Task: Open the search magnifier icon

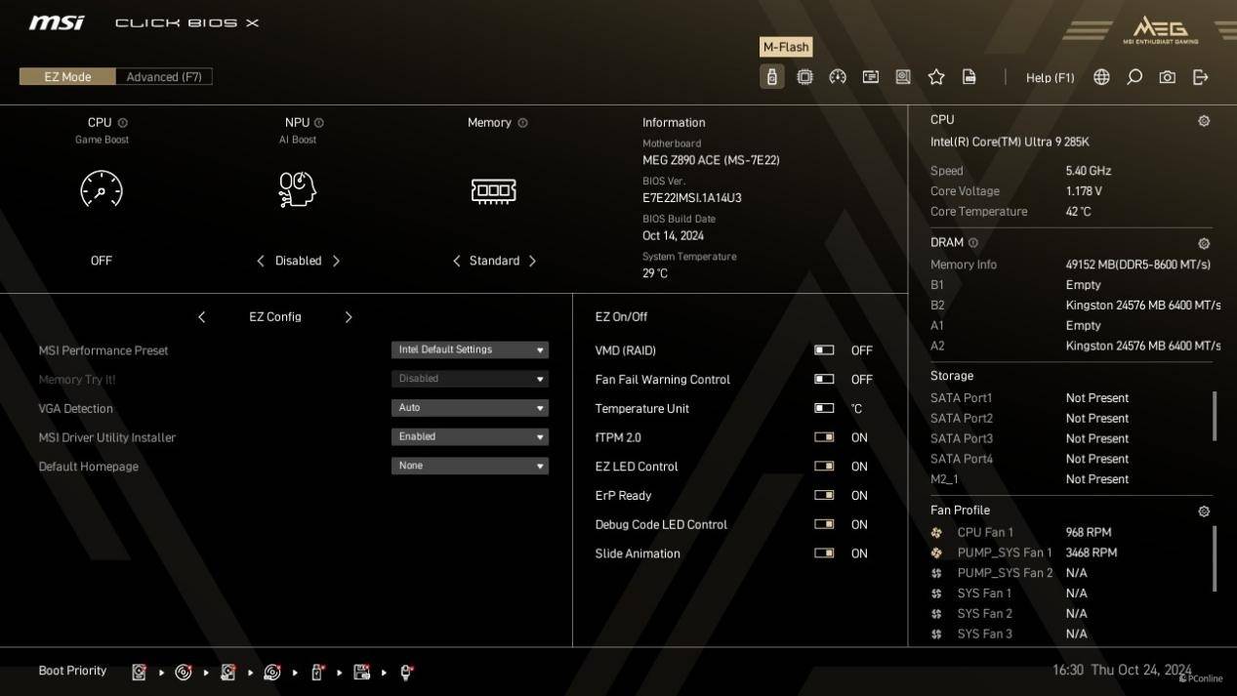Action: pos(1134,77)
